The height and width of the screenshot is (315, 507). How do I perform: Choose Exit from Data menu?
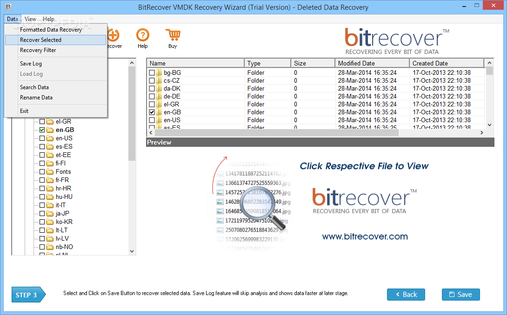56,111
